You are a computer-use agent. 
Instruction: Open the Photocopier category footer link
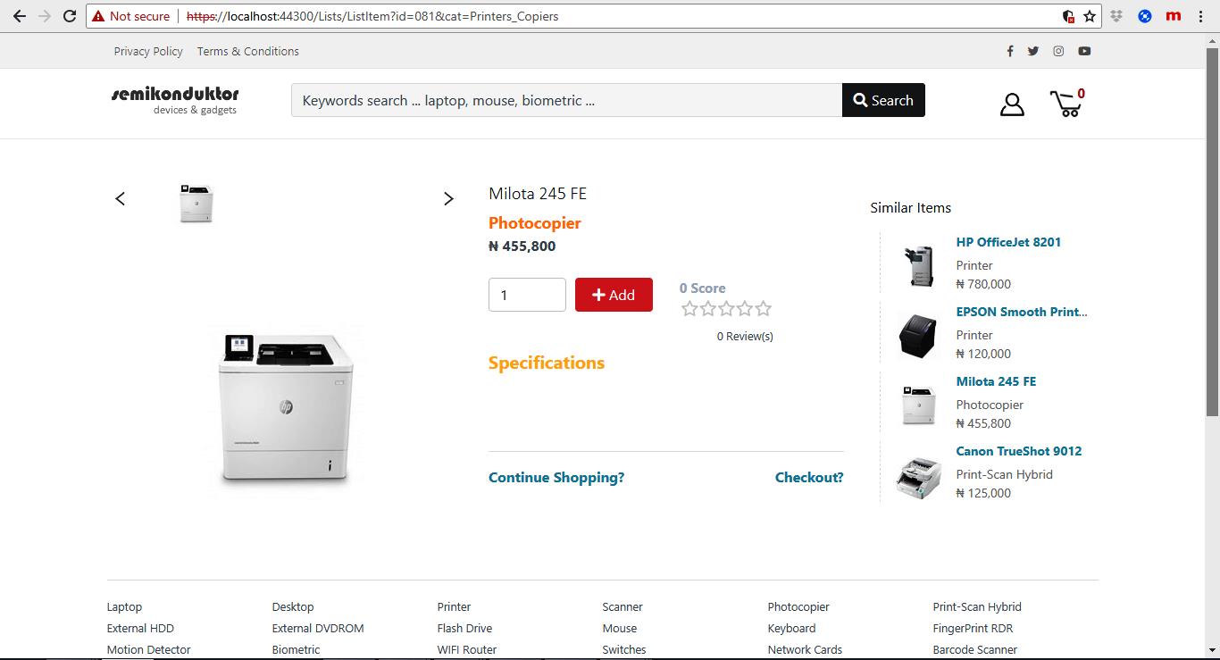798,607
